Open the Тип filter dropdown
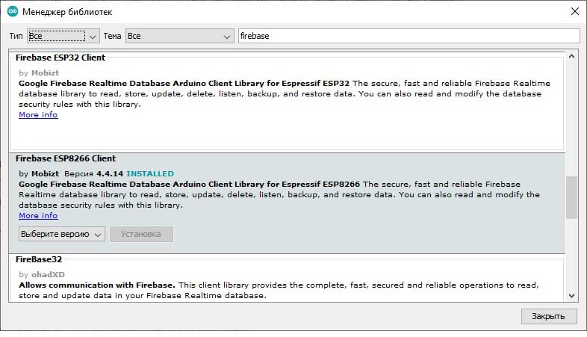Viewport: 587px width, 337px height. [63, 36]
